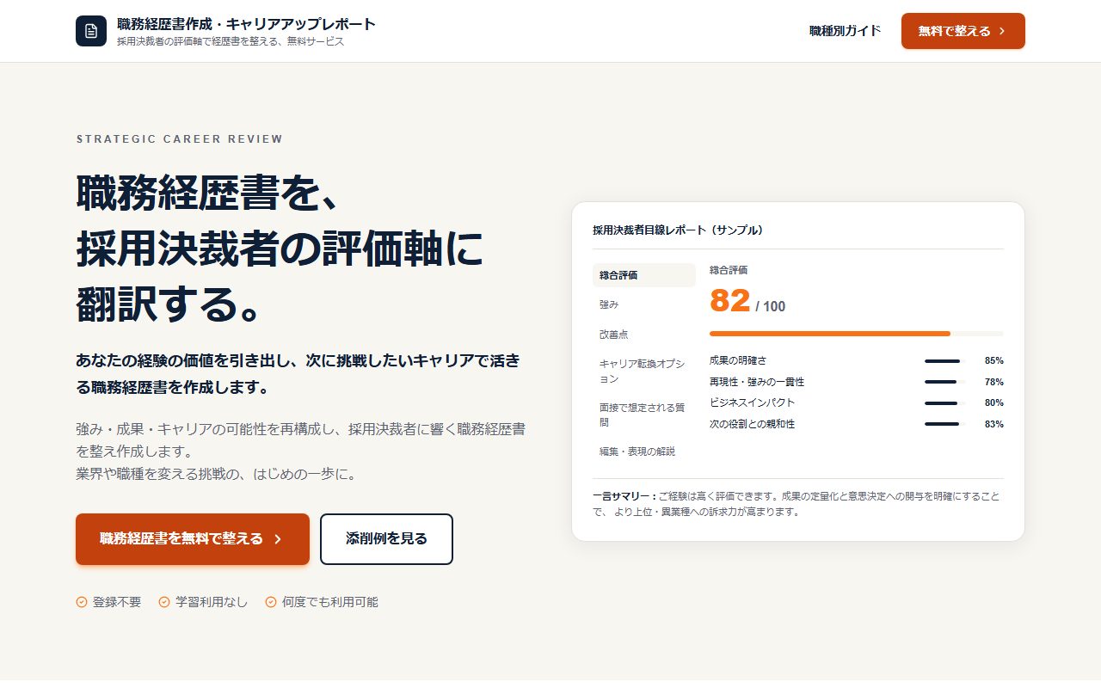Click the 無料で整える header button
Screen dimensions: 1101x688
(x=963, y=31)
